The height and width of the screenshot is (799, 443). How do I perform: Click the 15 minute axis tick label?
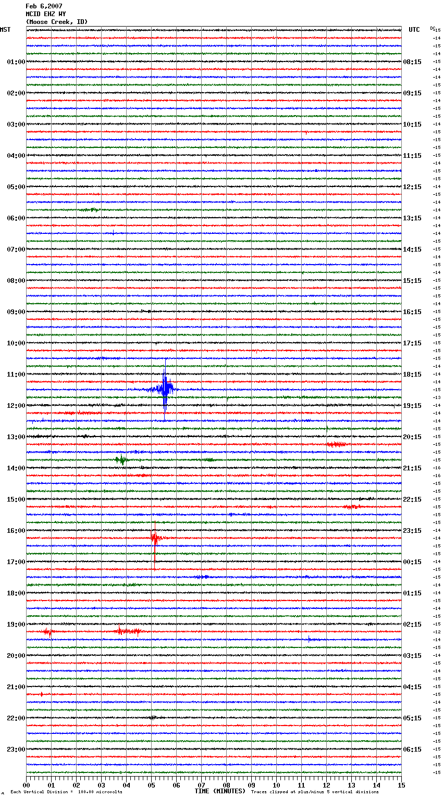(401, 785)
